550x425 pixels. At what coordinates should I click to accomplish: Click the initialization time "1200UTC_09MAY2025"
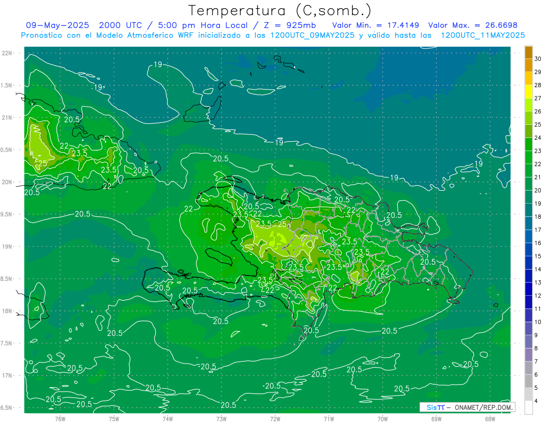[x=313, y=35]
